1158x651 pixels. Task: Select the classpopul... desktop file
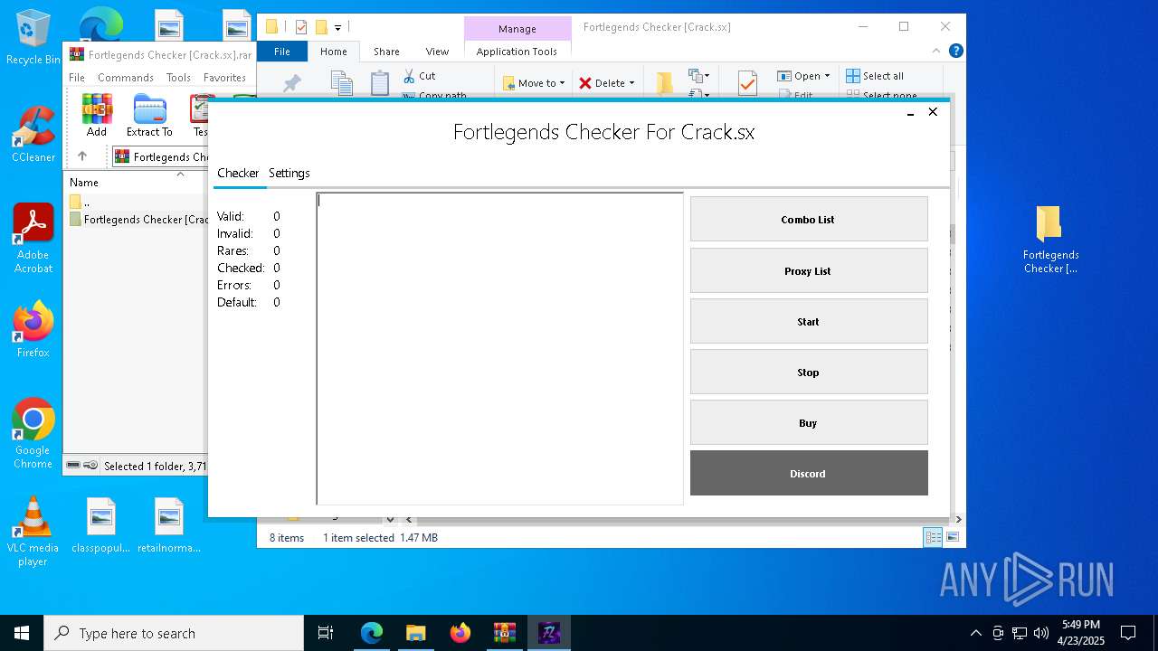coord(101,525)
